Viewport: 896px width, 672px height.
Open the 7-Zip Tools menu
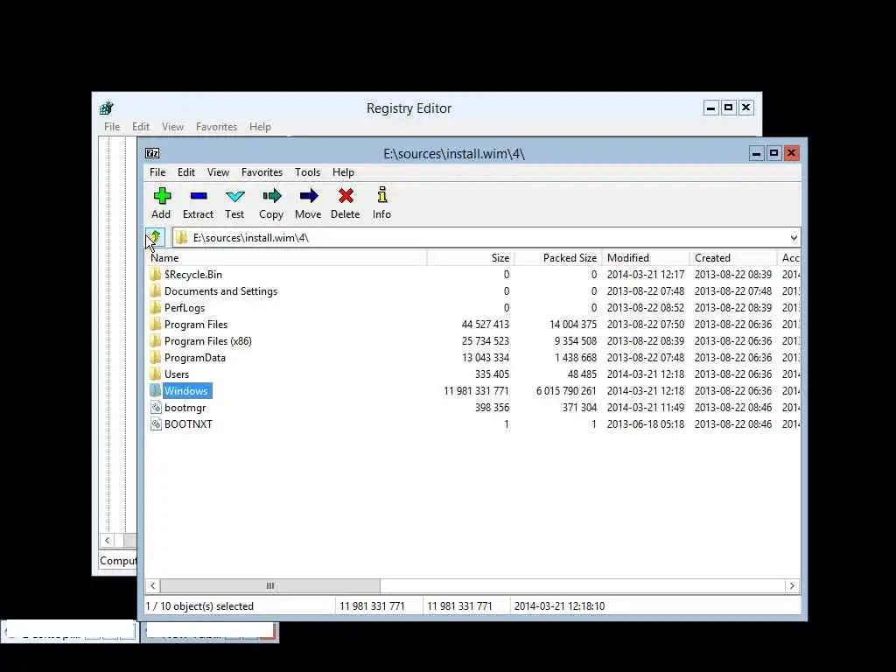(x=307, y=172)
